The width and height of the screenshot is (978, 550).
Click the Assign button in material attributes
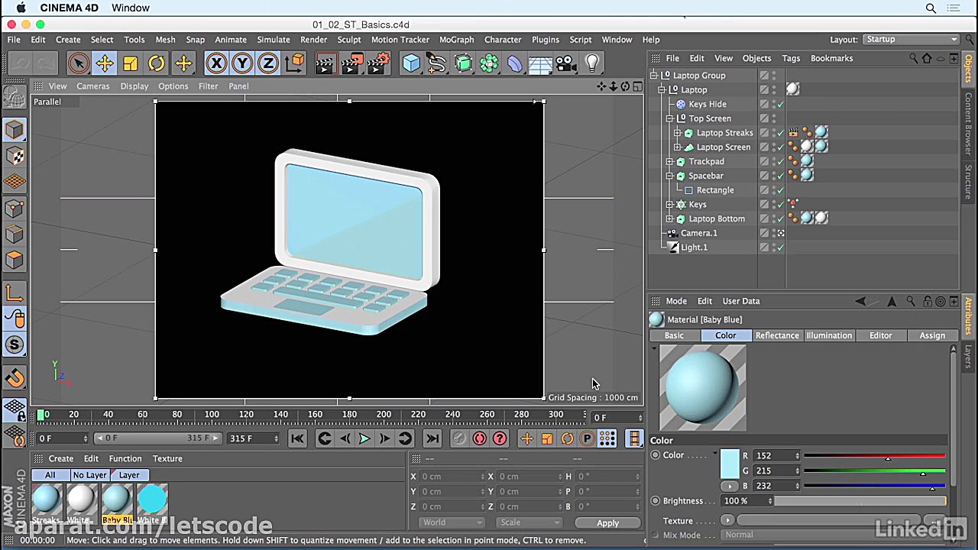click(931, 335)
